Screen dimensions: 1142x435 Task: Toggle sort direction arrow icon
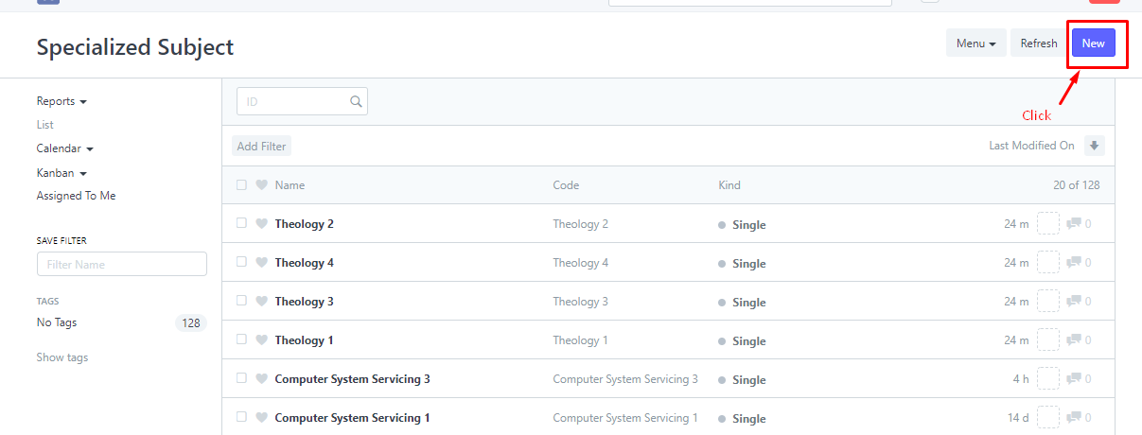tap(1095, 146)
